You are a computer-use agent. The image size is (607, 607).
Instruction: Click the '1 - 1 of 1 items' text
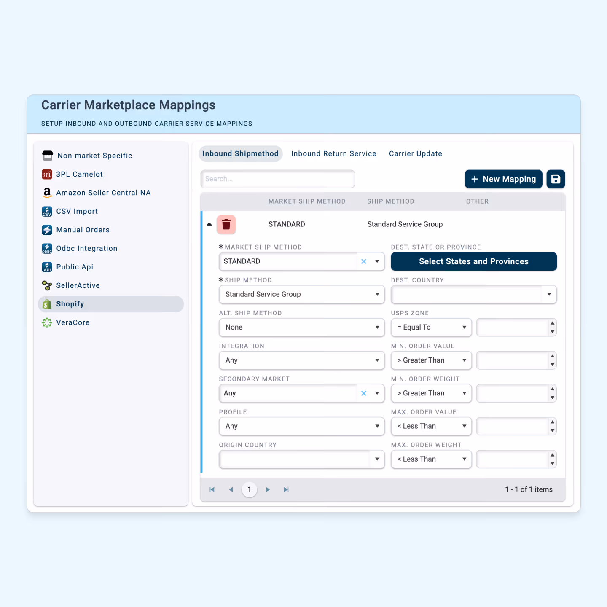click(529, 489)
